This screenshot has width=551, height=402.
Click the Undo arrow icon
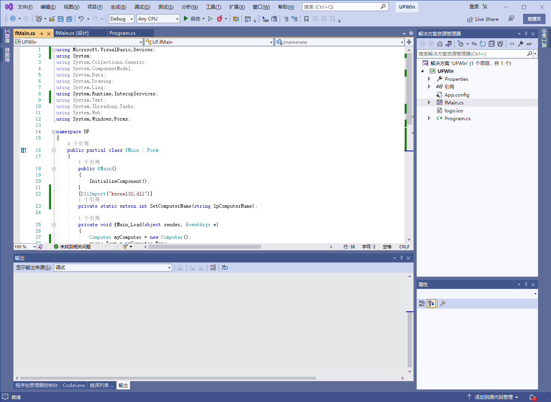click(x=81, y=19)
